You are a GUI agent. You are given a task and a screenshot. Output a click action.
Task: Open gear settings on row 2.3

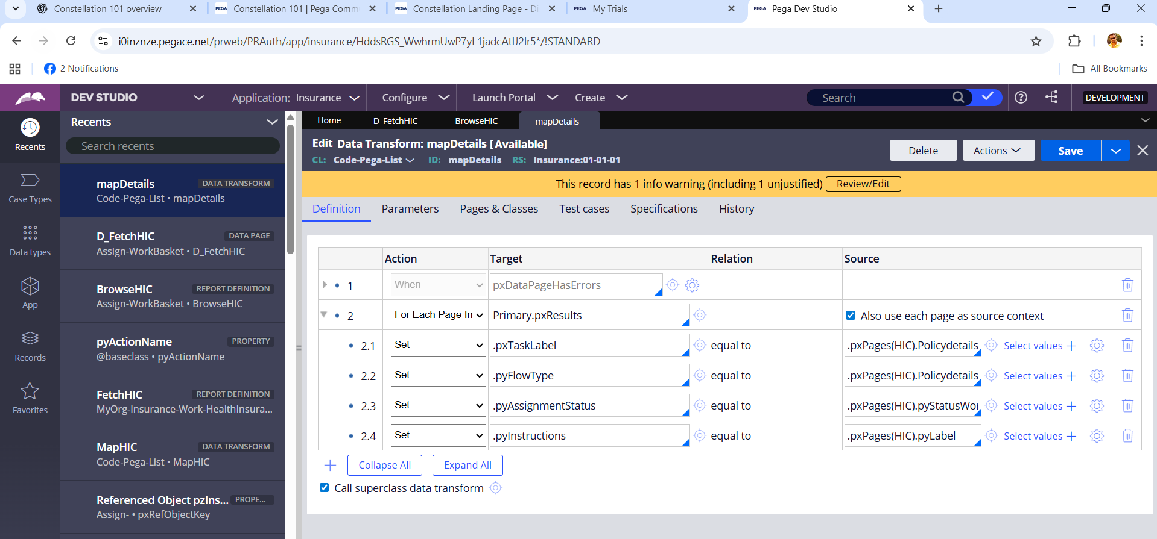1097,405
